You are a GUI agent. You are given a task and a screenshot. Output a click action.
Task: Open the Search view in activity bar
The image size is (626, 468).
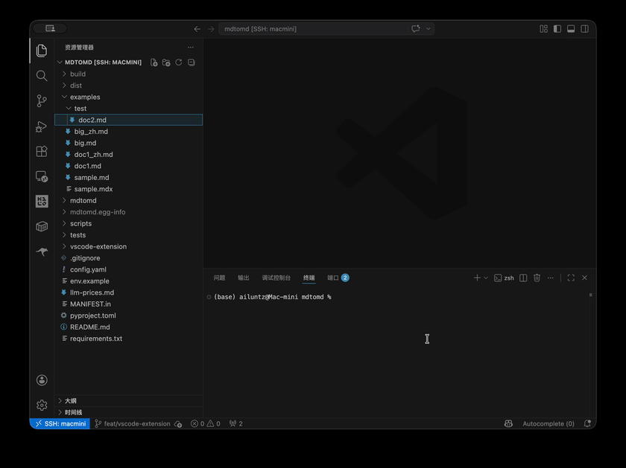pyautogui.click(x=42, y=76)
